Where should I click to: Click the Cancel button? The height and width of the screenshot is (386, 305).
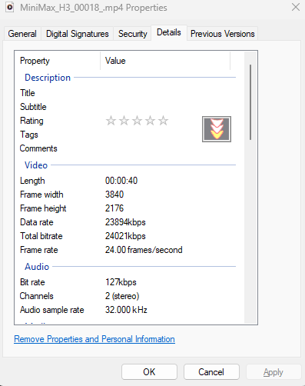click(211, 372)
